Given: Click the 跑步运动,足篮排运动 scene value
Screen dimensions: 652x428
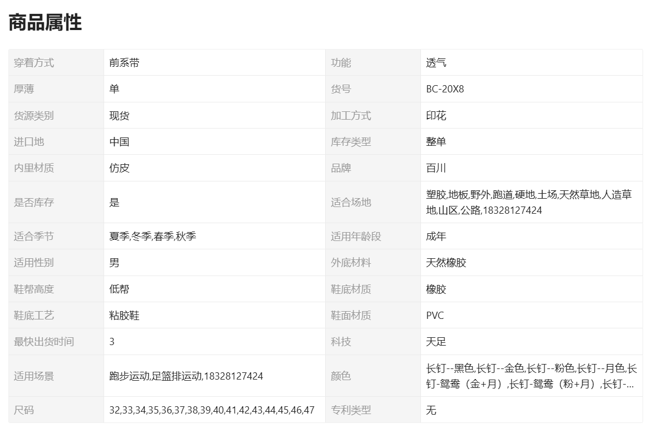Looking at the screenshot, I should click(x=186, y=376).
